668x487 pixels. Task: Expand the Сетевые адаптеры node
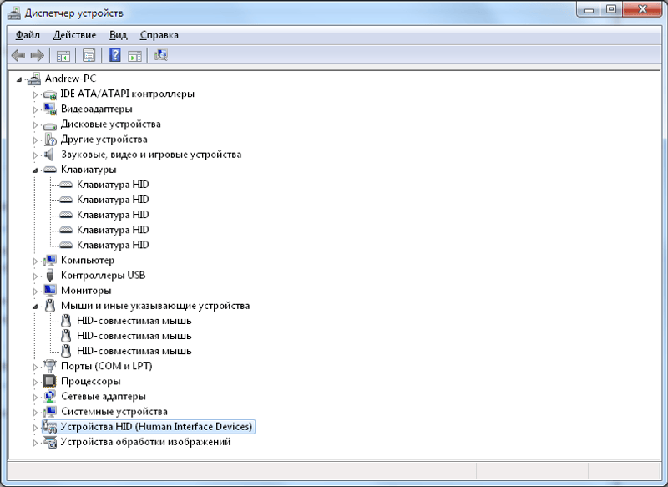click(x=35, y=398)
